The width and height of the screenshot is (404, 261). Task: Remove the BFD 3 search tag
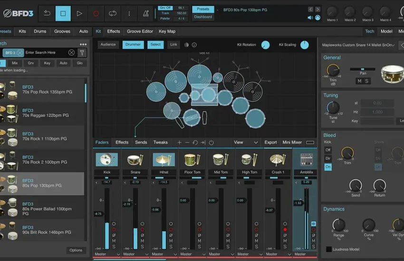coord(20,53)
